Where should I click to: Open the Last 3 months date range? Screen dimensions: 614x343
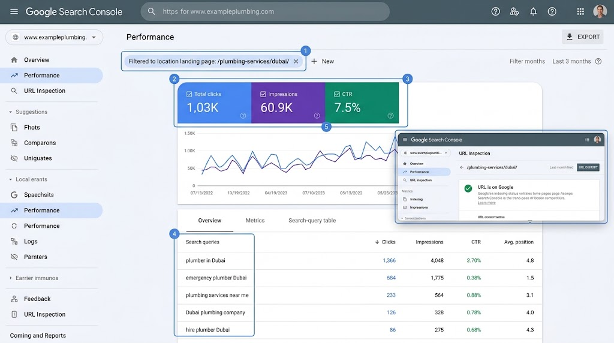point(571,62)
